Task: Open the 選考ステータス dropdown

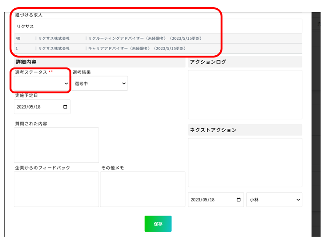Action: tap(42, 83)
